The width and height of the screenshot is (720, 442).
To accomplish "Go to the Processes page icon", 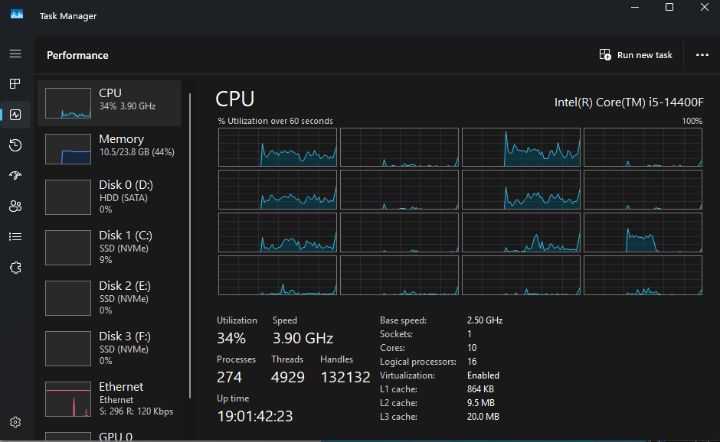I will pos(15,83).
